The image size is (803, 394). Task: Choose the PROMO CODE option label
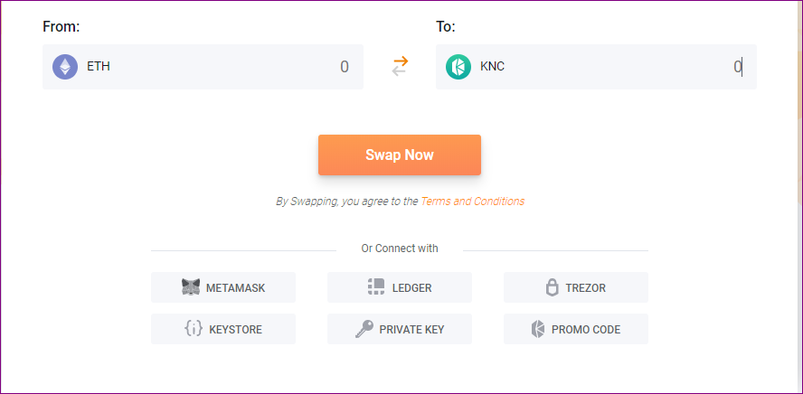point(586,330)
